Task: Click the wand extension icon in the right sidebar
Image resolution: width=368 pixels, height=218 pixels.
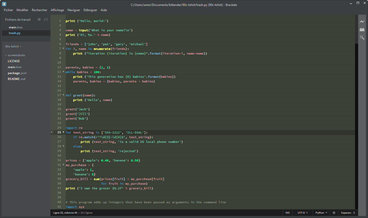Action: (362, 37)
